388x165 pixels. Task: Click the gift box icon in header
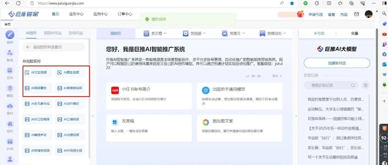tap(300, 14)
